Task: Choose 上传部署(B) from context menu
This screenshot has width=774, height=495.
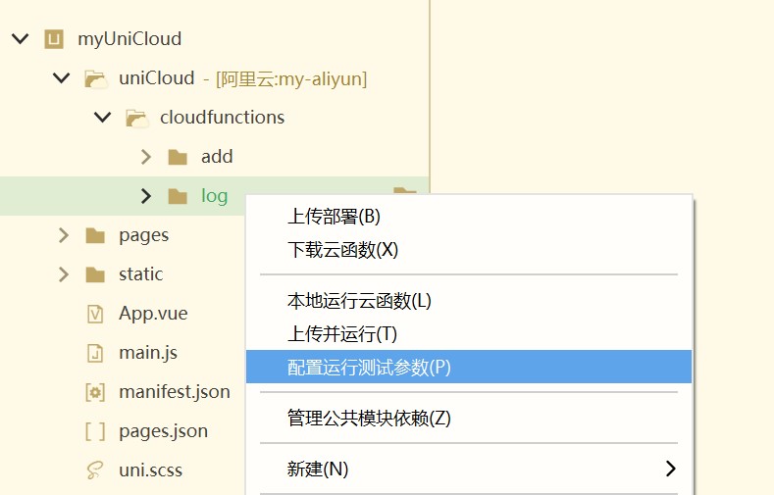Action: point(469,217)
